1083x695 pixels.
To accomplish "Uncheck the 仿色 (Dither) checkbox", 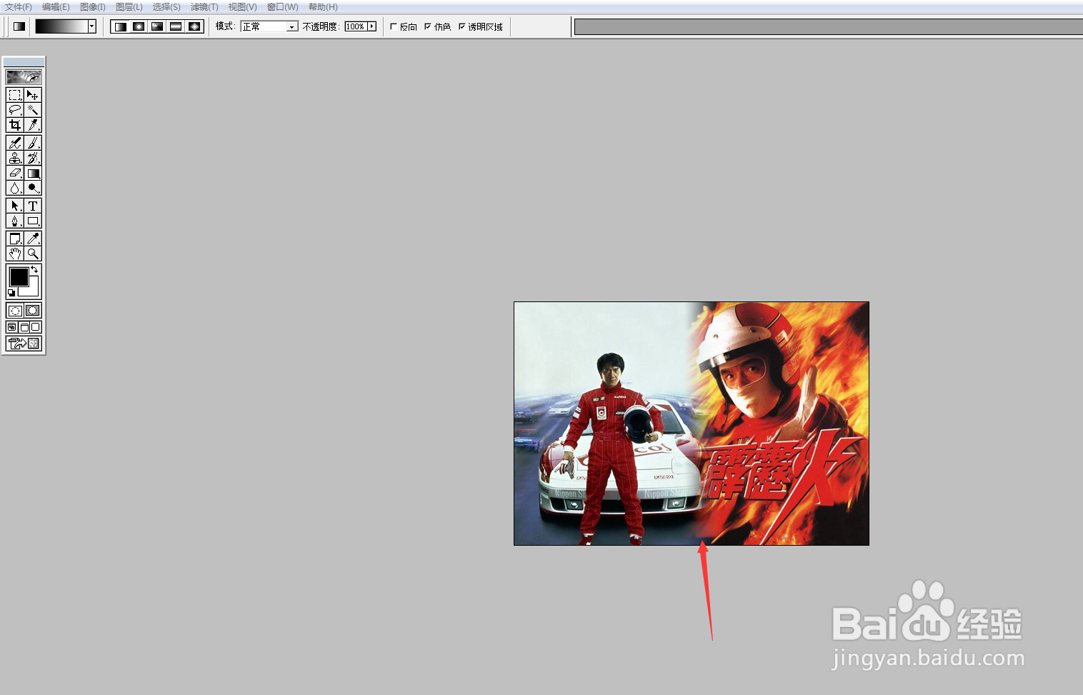I will 428,26.
